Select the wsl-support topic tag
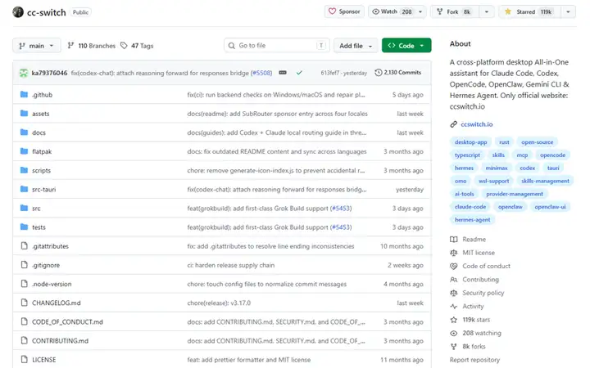This screenshot has width=590, height=368. click(x=493, y=181)
